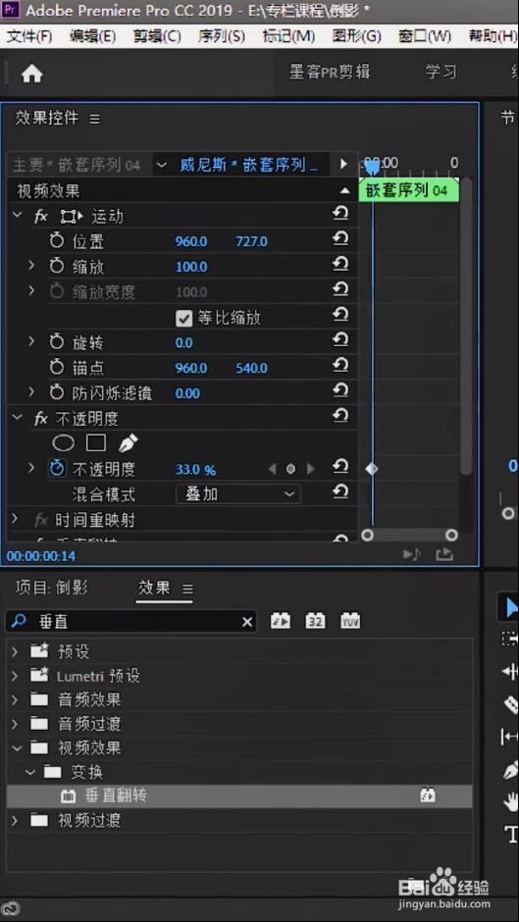The width and height of the screenshot is (519, 922).
Task: Reset the 缩放 parameter
Action: [340, 265]
